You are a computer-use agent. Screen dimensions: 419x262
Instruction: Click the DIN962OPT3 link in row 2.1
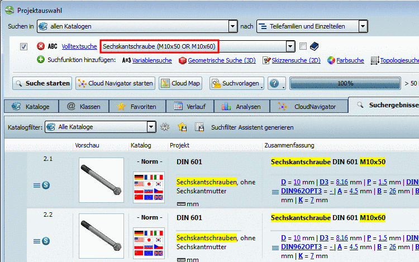pyautogui.click(x=302, y=191)
